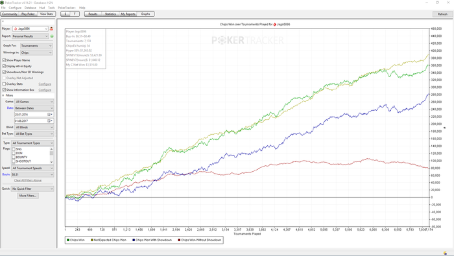
Task: Open the All Bet Types dropdown
Action: 34,134
